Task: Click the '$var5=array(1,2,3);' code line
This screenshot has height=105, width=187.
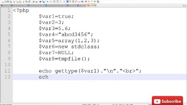Action: (x=69, y=41)
